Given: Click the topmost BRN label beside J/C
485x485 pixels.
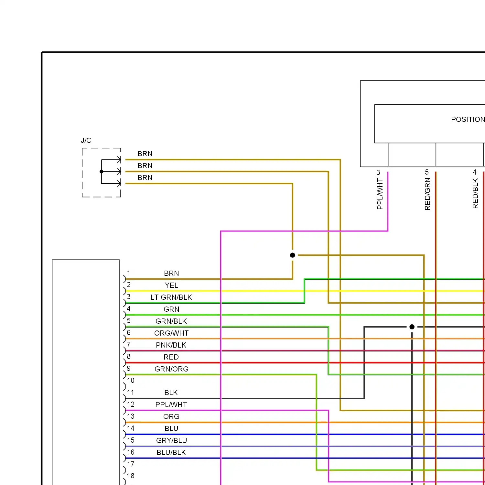Looking at the screenshot, I should coord(145,154).
